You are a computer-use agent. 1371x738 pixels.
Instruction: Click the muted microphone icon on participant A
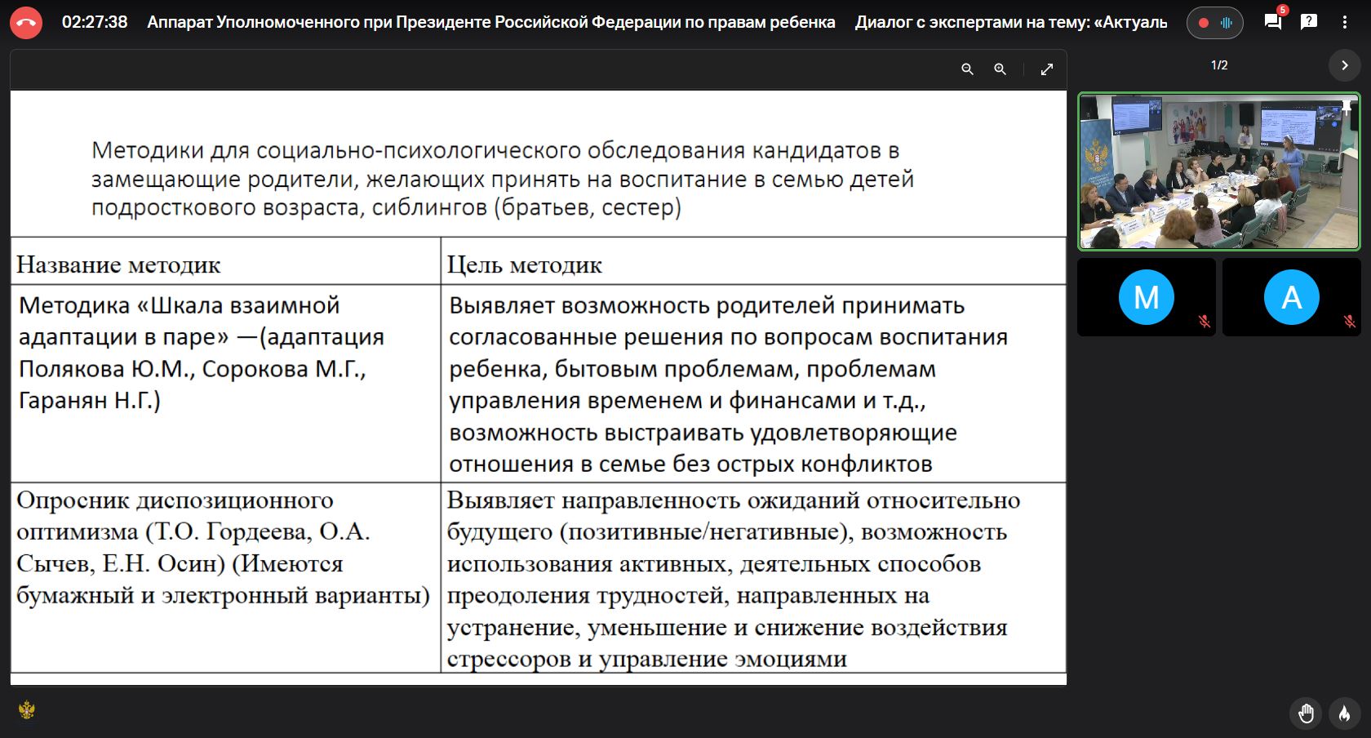(1349, 322)
